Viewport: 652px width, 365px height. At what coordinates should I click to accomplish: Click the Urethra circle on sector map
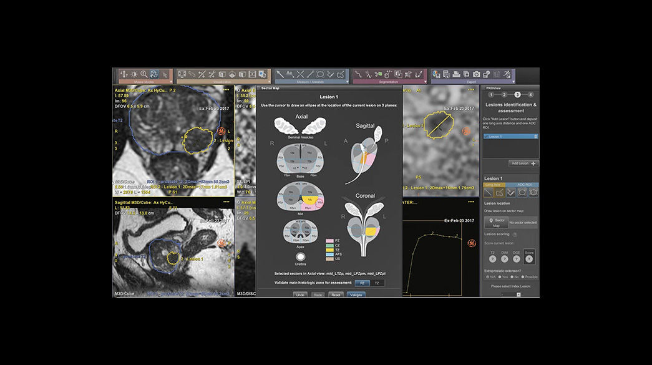pyautogui.click(x=301, y=256)
